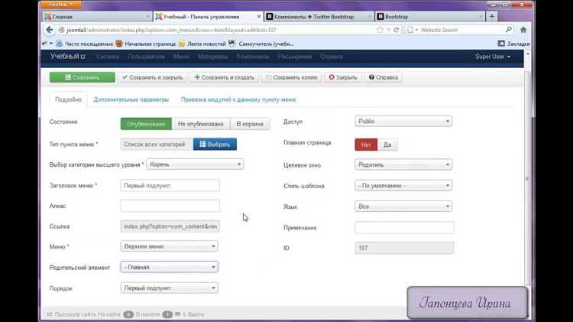This screenshot has width=573, height=322.
Task: Open the Firefox application menu button
Action: coord(61,5)
